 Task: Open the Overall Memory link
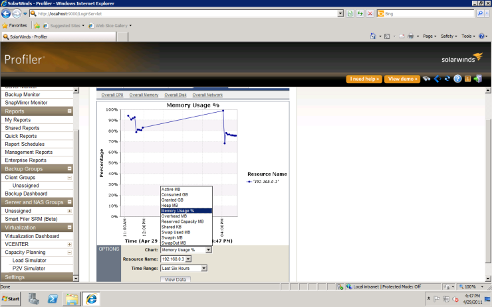(x=144, y=95)
